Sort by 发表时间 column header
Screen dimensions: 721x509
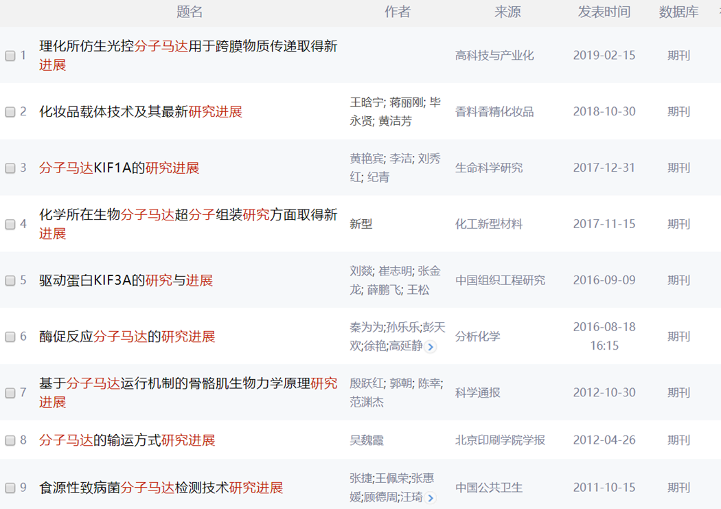604,12
